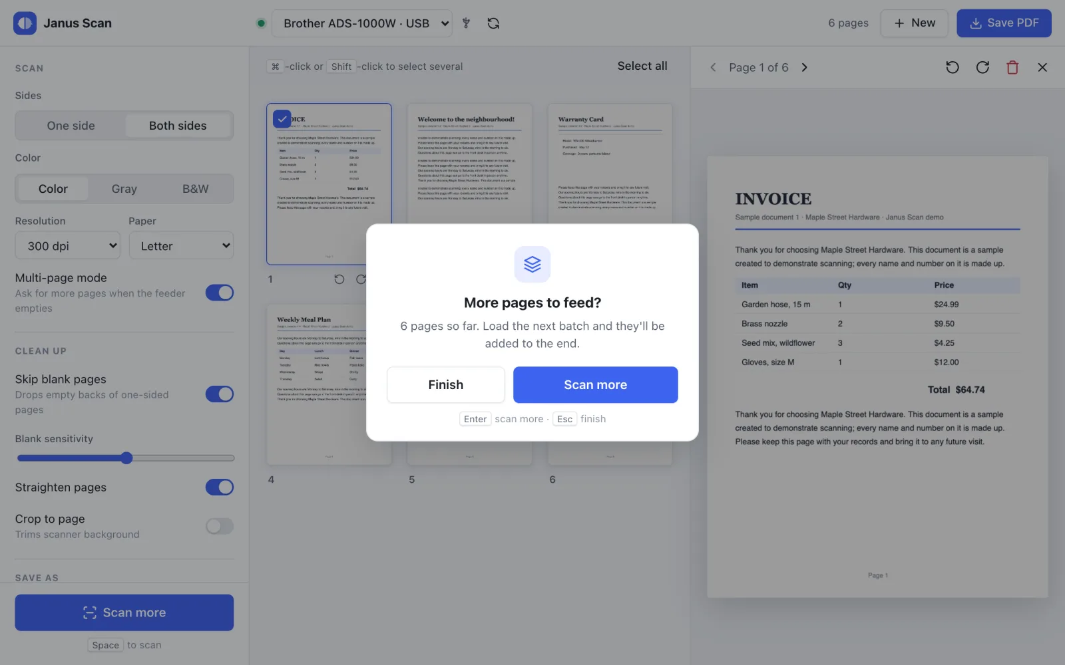This screenshot has width=1065, height=665.
Task: Delete the current page with trash icon
Action: coord(1012,67)
